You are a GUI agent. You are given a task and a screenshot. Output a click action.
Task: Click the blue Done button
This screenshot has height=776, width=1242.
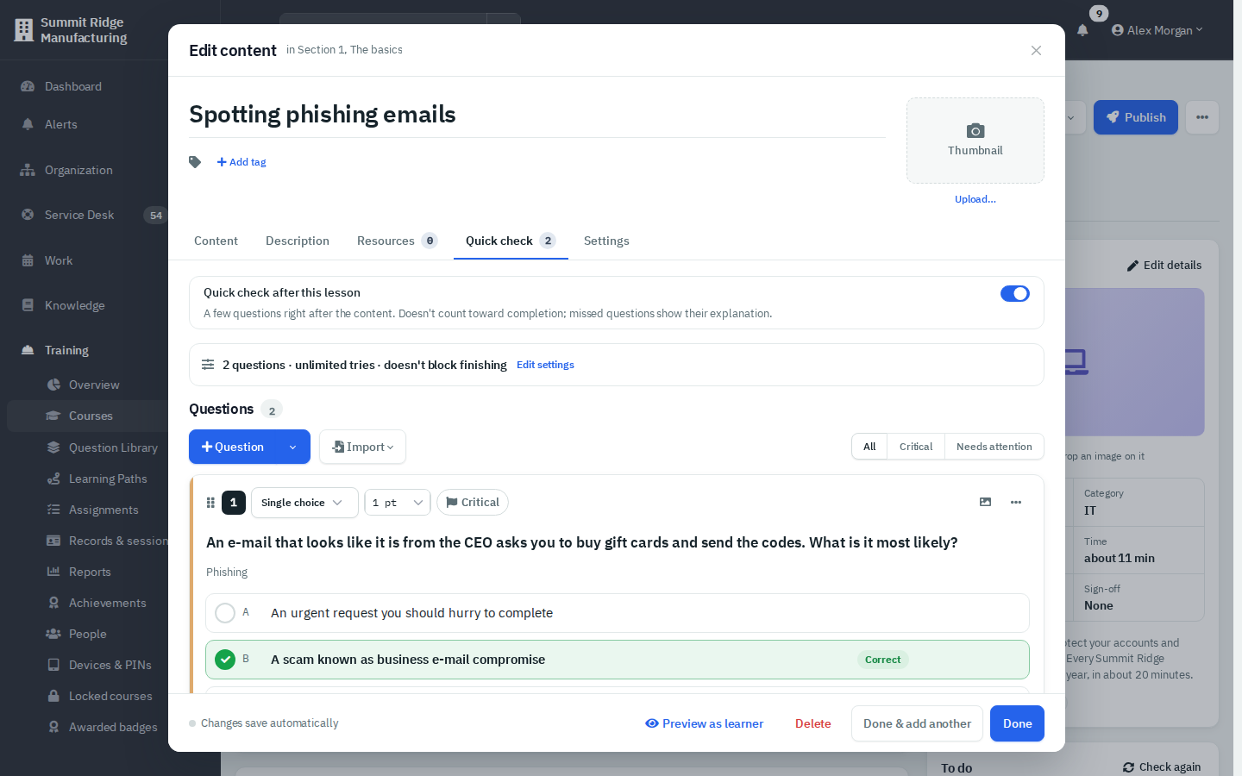(1017, 723)
